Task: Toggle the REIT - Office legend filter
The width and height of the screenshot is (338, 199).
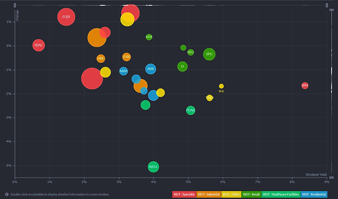Action: click(x=231, y=194)
